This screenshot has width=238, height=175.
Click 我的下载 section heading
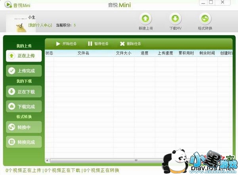pos(24,81)
